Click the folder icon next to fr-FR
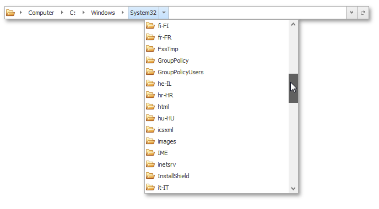Screen dimensions: 379x209 150,37
